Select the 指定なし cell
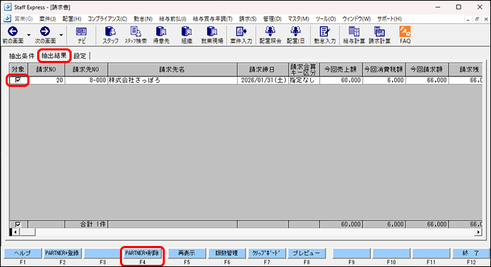Image resolution: width=491 pixels, height=267 pixels. click(x=304, y=80)
